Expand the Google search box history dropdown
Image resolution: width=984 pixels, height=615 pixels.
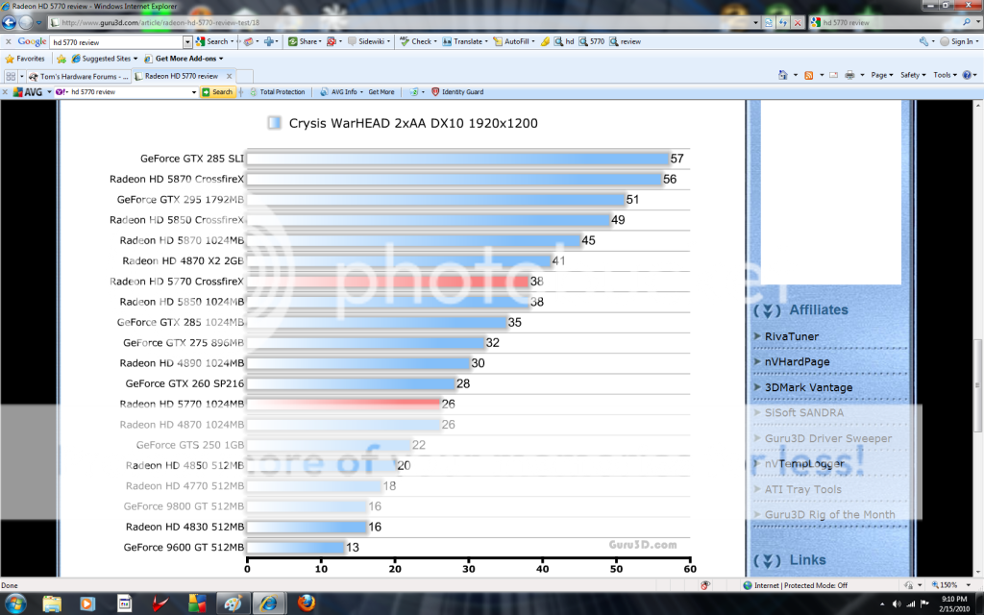(x=187, y=42)
